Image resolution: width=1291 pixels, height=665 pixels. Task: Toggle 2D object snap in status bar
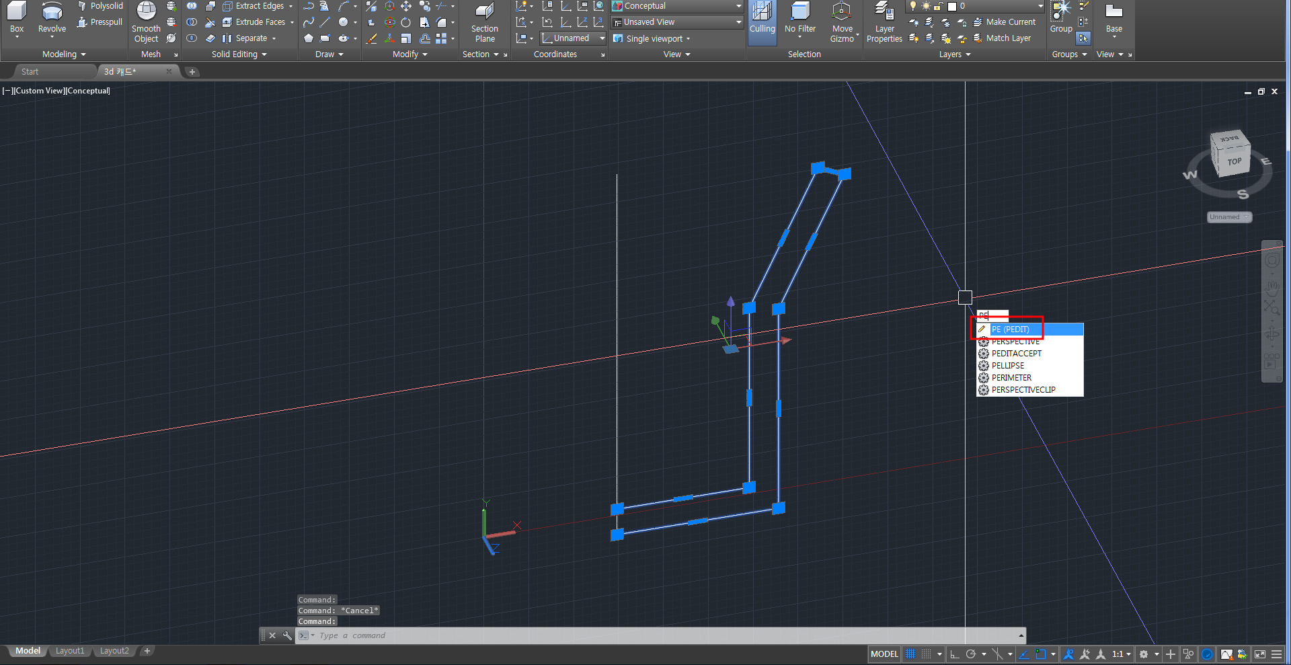click(x=1041, y=654)
